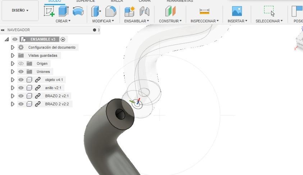The width and height of the screenshot is (303, 175).
Task: Collapse the NAVEGADOR panel with double arrows
Action: click(3, 30)
